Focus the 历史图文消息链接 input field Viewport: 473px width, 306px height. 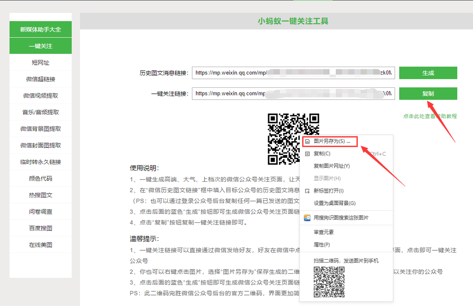tap(293, 73)
